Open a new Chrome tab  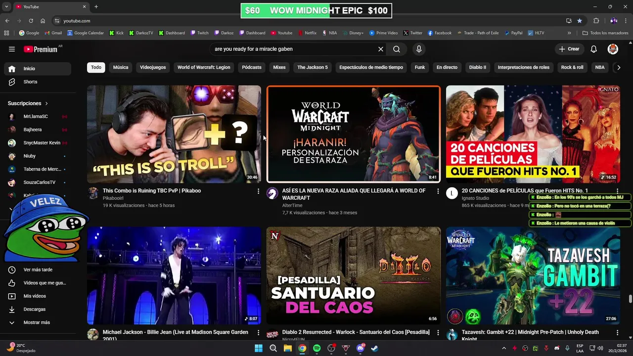[96, 7]
